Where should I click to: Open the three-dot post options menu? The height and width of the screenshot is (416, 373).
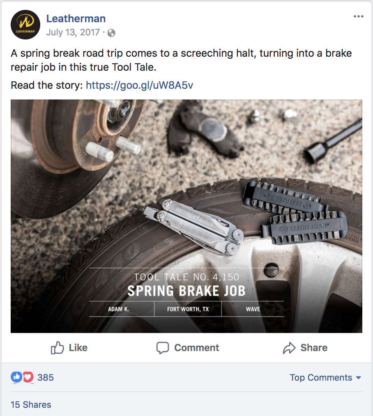(x=359, y=16)
